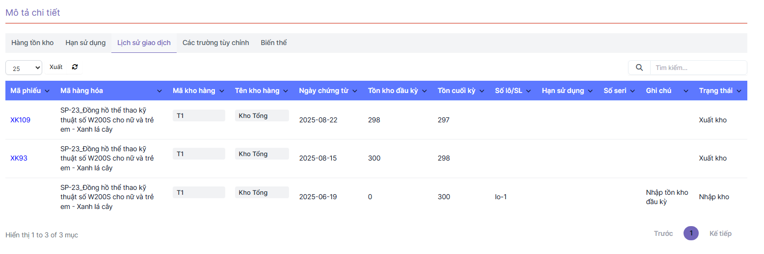This screenshot has height=254, width=764.
Task: Expand Tồn cuối kỳ column menu
Action: tap(482, 91)
